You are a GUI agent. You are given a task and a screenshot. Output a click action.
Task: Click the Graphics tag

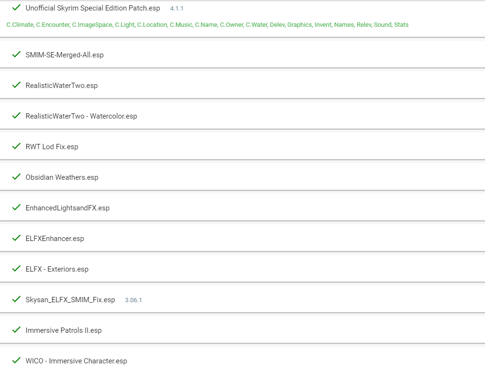tap(300, 25)
